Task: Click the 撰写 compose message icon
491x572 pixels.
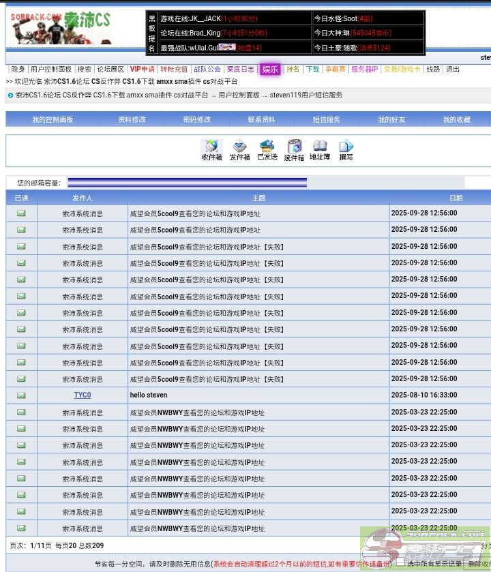Action: tap(346, 149)
